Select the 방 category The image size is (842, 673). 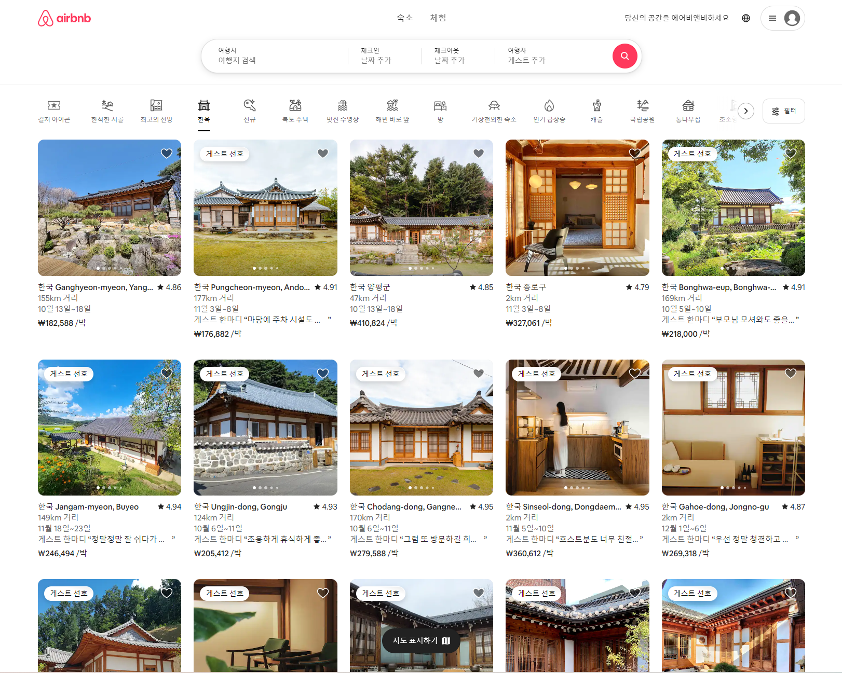coord(440,111)
